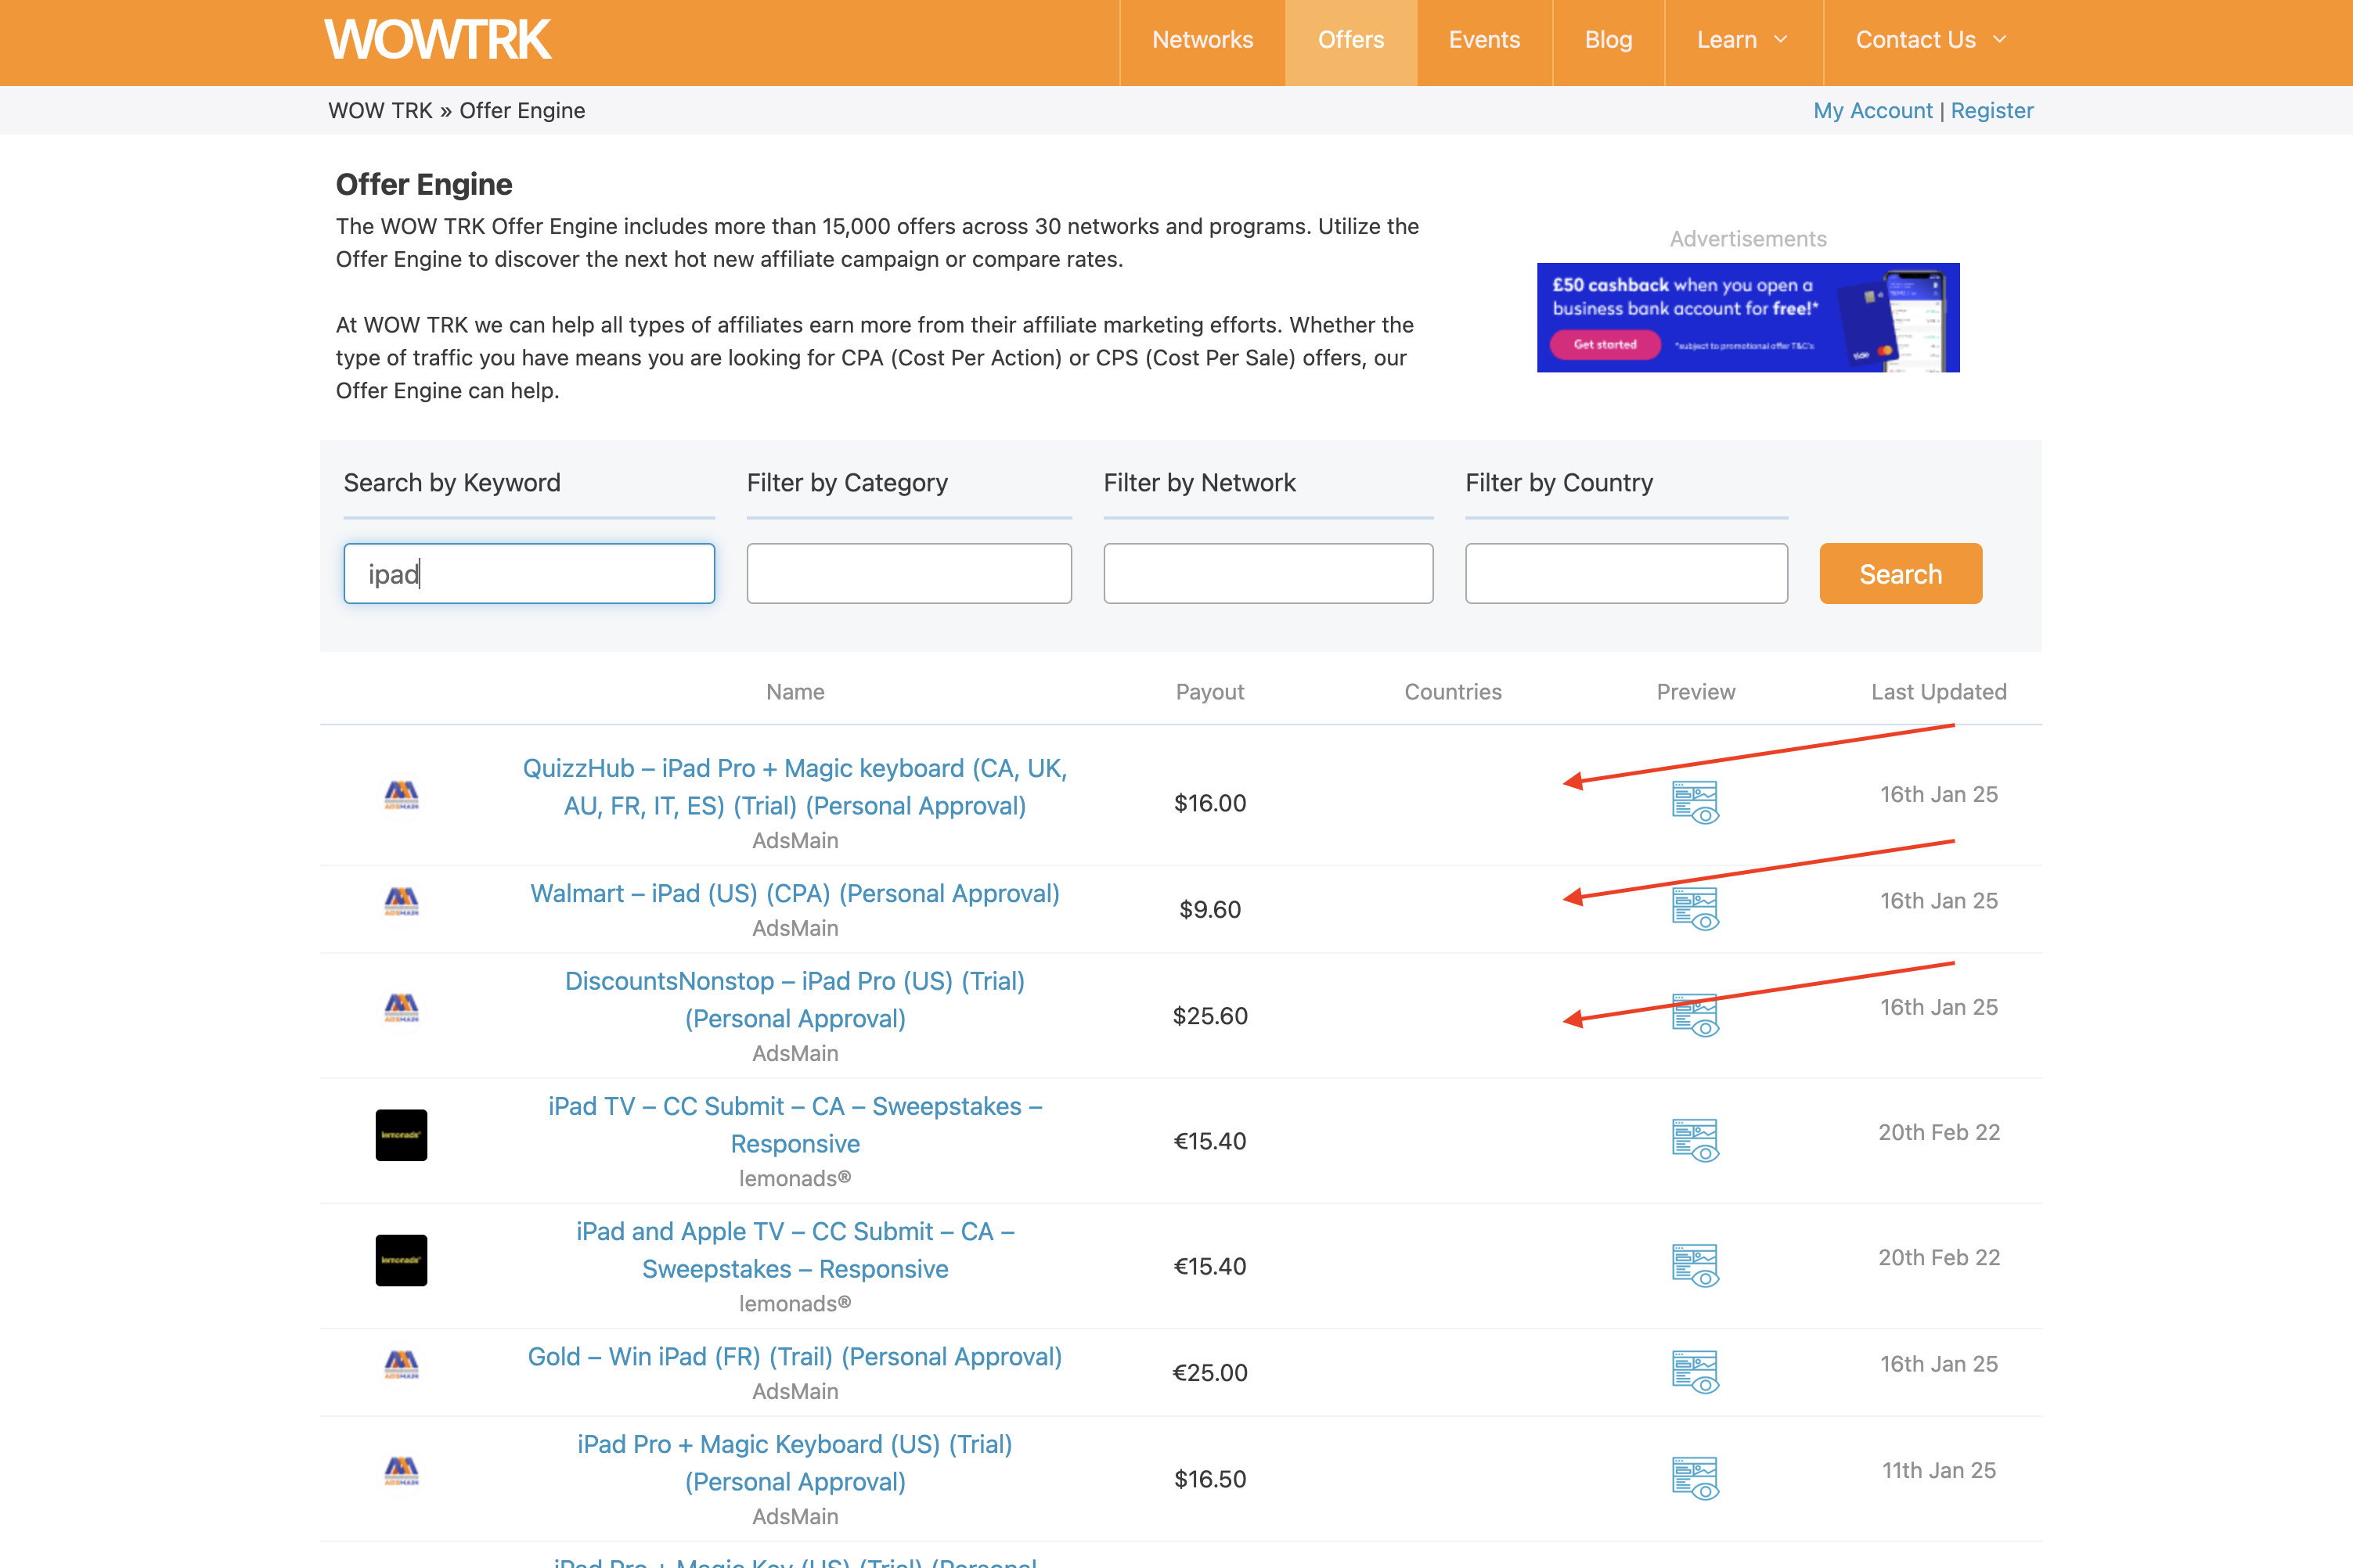Screen dimensions: 2353x1568
Task: Click the WOWTRK logo
Action: [x=438, y=40]
